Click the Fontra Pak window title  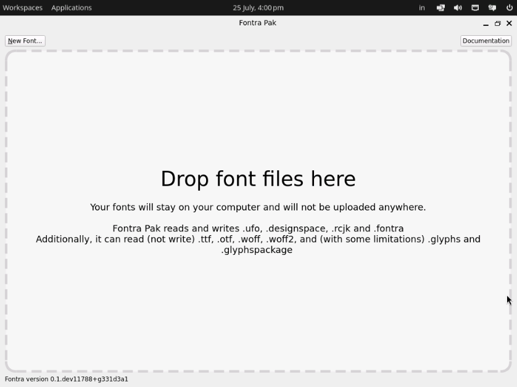click(257, 23)
